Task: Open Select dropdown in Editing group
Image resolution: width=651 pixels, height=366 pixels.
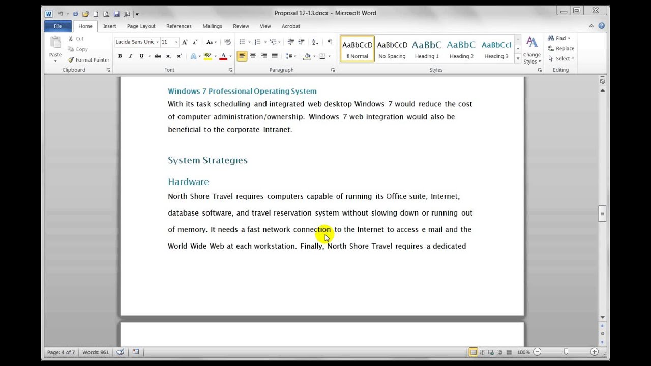Action: (561, 58)
